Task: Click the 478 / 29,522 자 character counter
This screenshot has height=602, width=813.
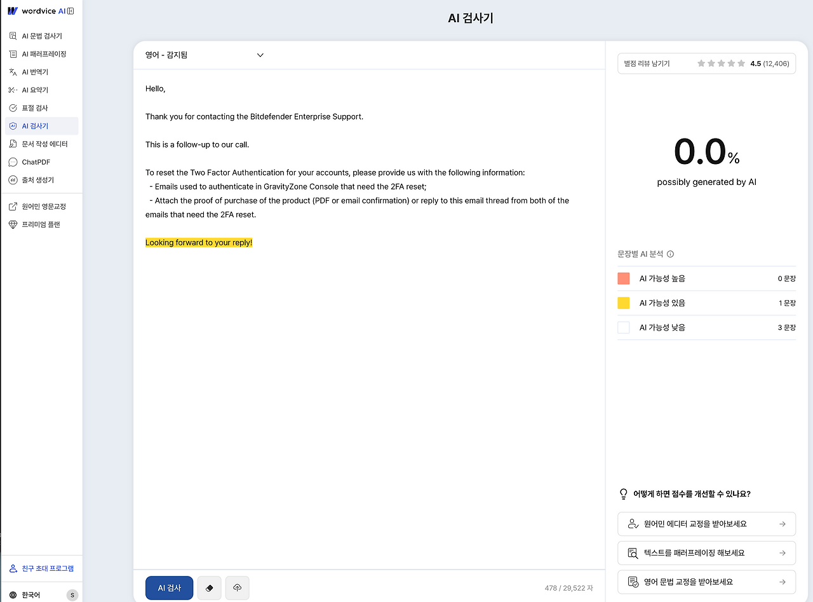Action: [x=569, y=588]
